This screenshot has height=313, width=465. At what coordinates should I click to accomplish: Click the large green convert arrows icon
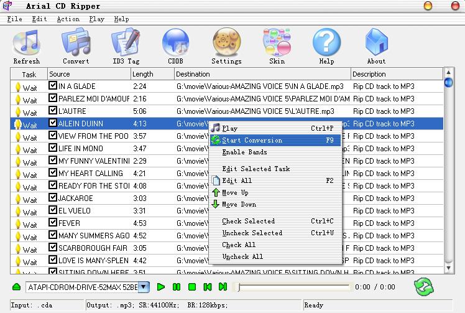coord(424,287)
